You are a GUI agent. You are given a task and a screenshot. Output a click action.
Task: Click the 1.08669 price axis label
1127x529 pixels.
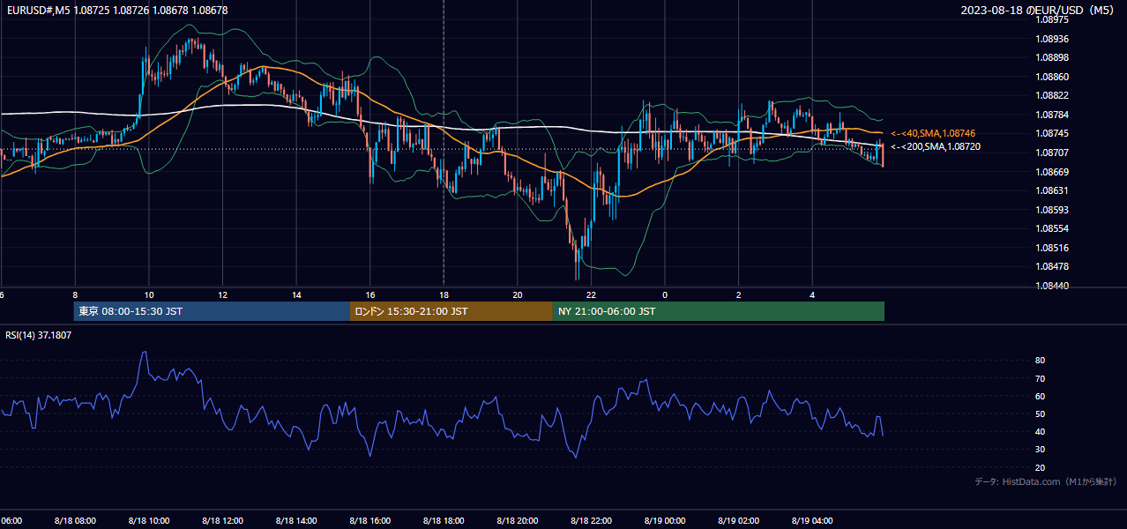pyautogui.click(x=1052, y=172)
